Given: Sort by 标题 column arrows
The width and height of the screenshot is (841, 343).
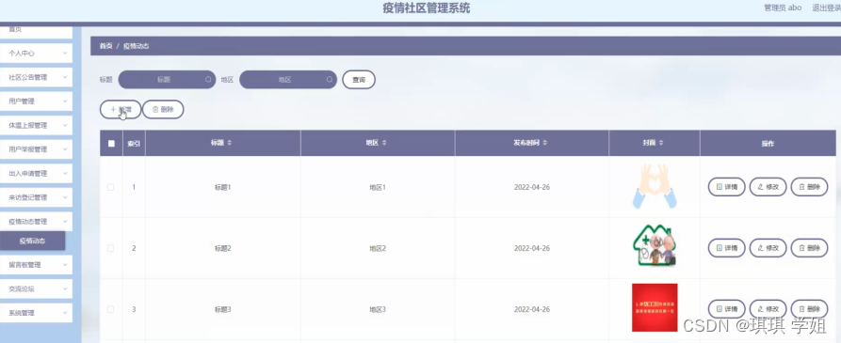Looking at the screenshot, I should point(230,144).
